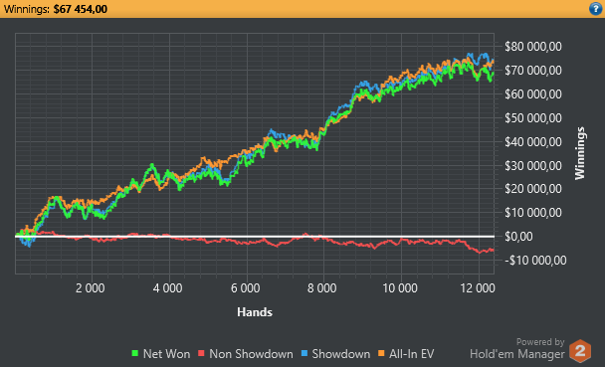Click the vertical Winnings axis title
605x367 pixels.
580,153
